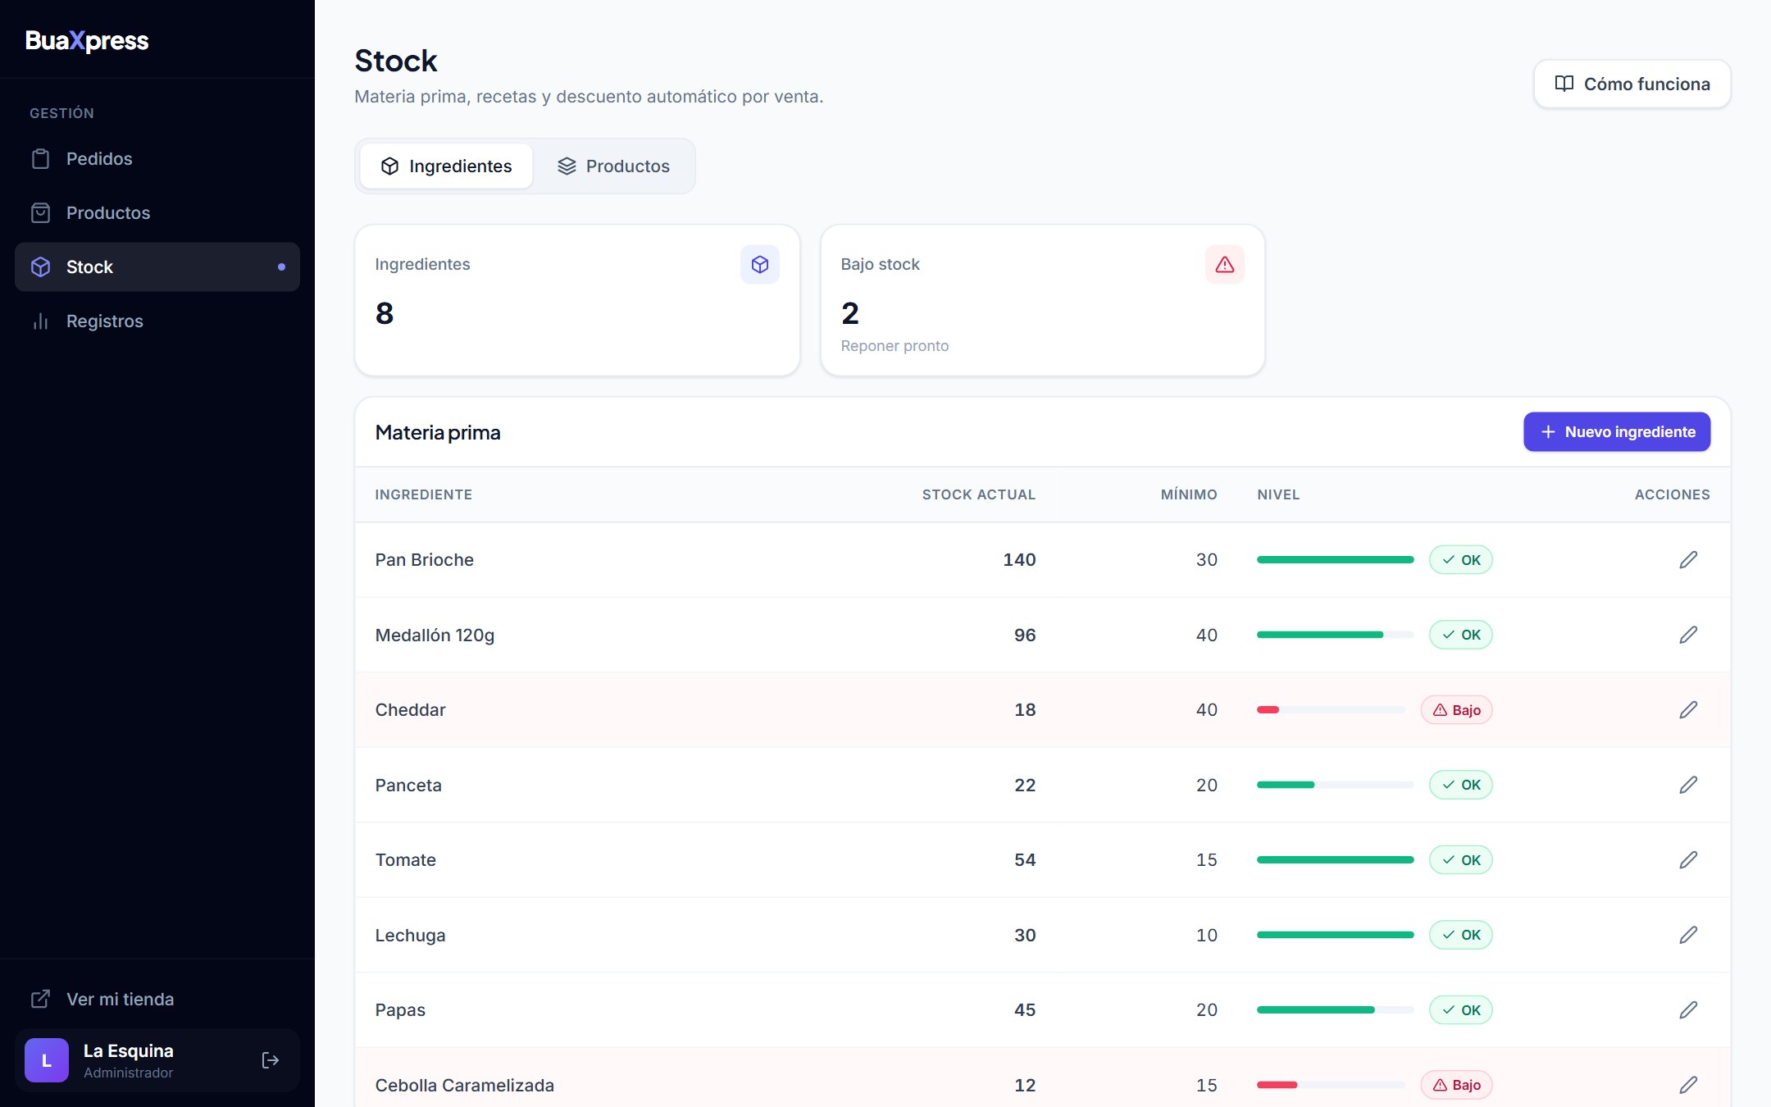Open the Ver mi tienda link

(157, 999)
